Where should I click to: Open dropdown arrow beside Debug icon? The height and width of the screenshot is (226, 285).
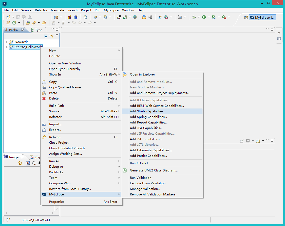pyautogui.click(x=199, y=17)
